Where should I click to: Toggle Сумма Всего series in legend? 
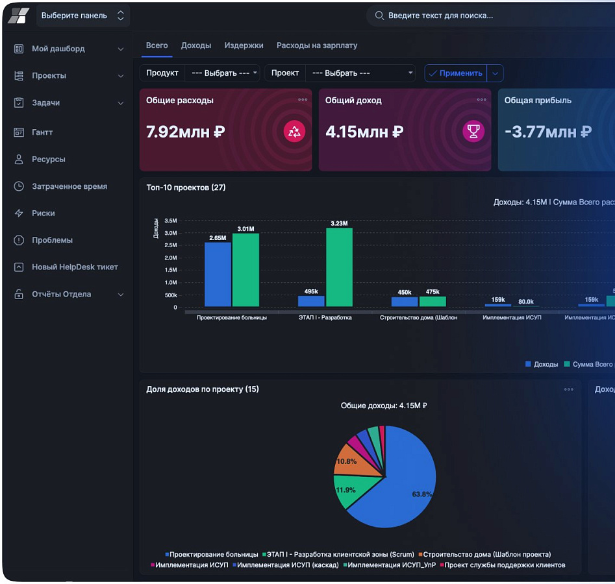(x=588, y=364)
